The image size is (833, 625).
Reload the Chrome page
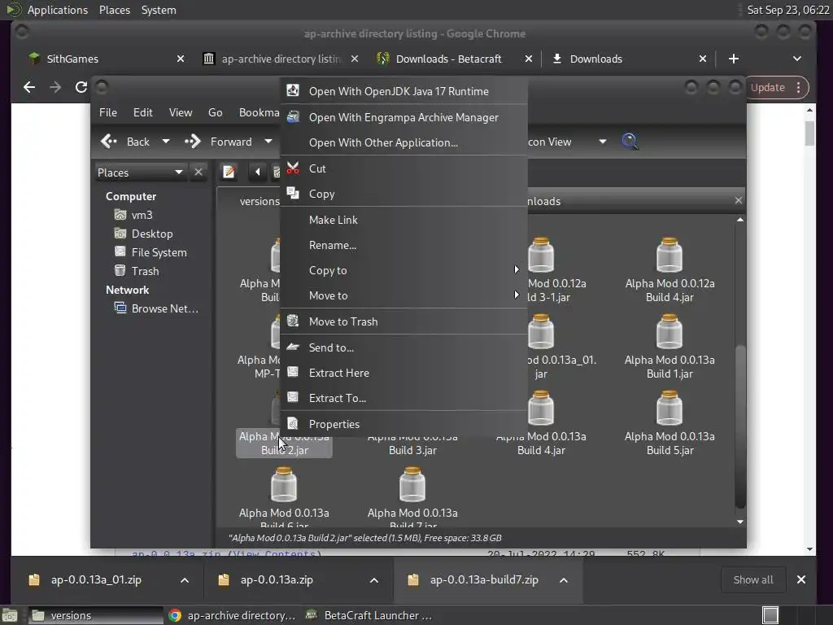coord(81,87)
